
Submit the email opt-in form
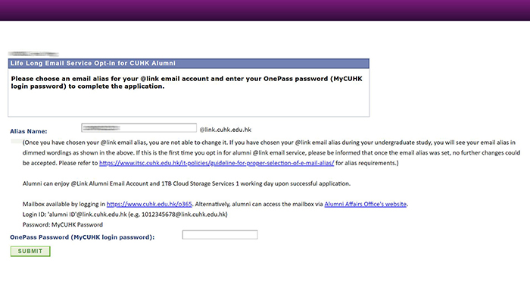pos(30,251)
